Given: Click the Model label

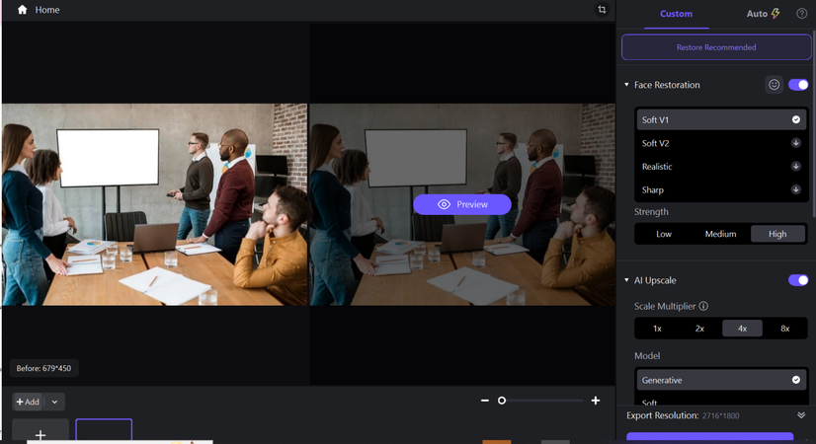Looking at the screenshot, I should pyautogui.click(x=647, y=355).
